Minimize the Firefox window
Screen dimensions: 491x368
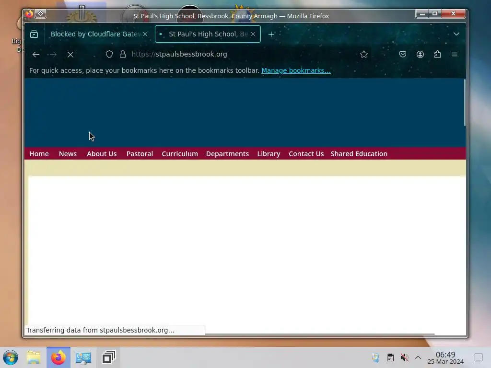422,13
